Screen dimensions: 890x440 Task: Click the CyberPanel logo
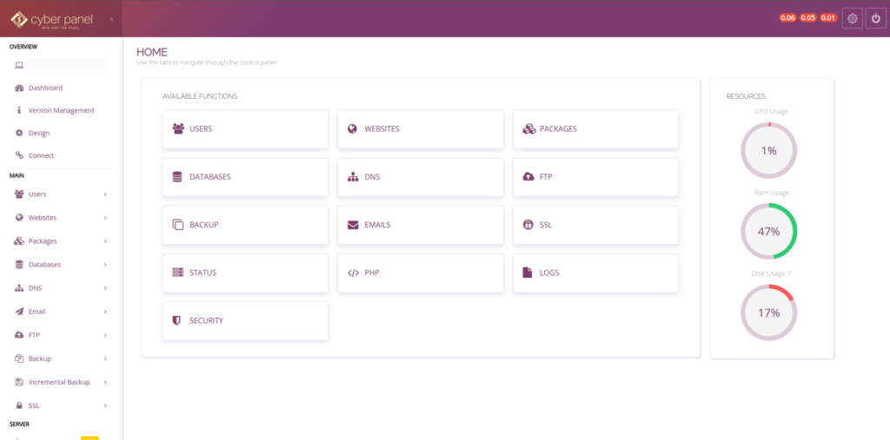(x=52, y=18)
